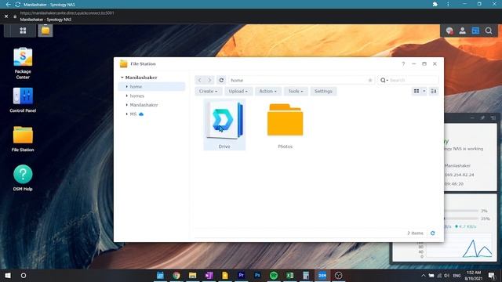Toggle the DSM widgets panel icon

475,31
